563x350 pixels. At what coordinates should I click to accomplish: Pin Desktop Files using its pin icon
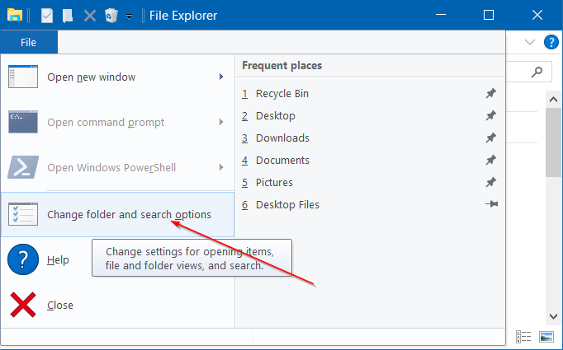coord(491,204)
